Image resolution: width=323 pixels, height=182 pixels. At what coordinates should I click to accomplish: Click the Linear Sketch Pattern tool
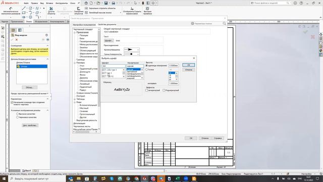tap(98, 13)
